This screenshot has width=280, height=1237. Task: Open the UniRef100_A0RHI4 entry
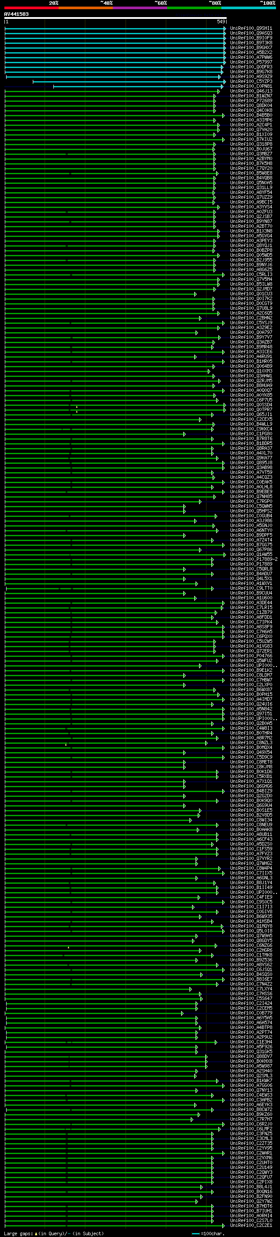point(251,1215)
